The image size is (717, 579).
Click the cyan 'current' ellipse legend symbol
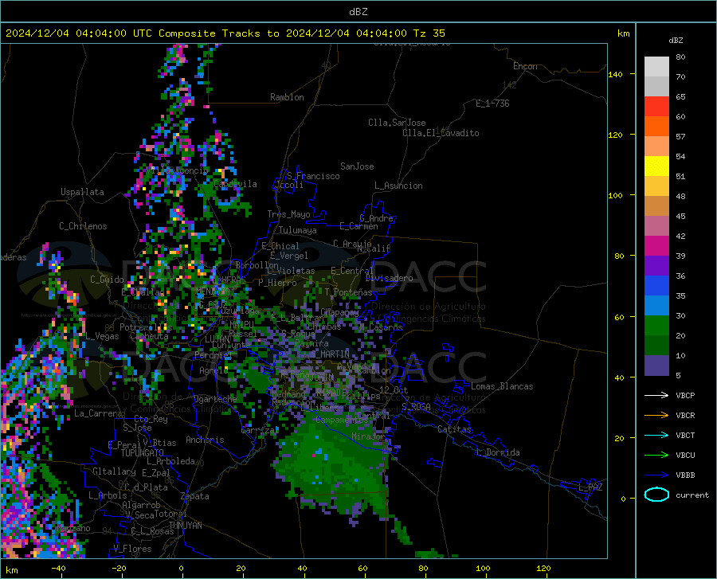tap(656, 495)
